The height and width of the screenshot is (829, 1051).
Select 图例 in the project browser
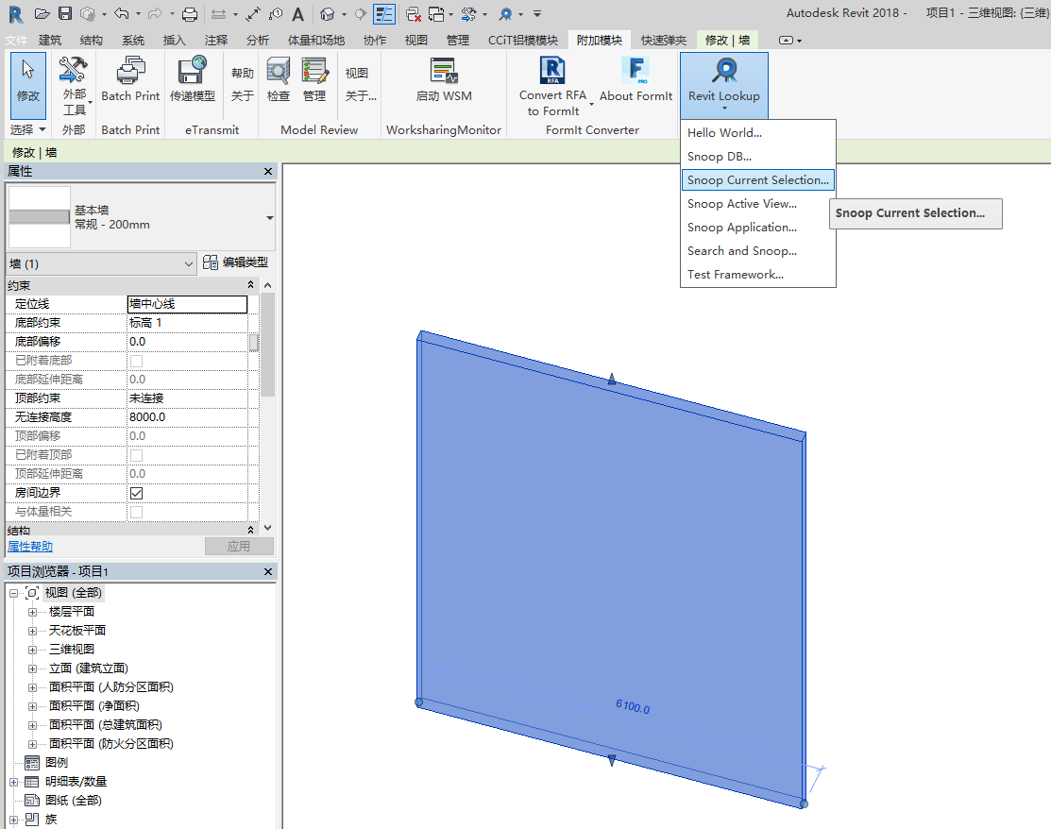click(57, 763)
